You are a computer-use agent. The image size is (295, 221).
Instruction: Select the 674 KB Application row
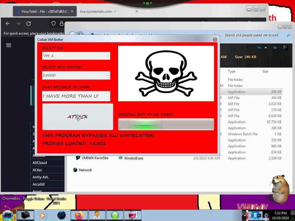(251, 152)
